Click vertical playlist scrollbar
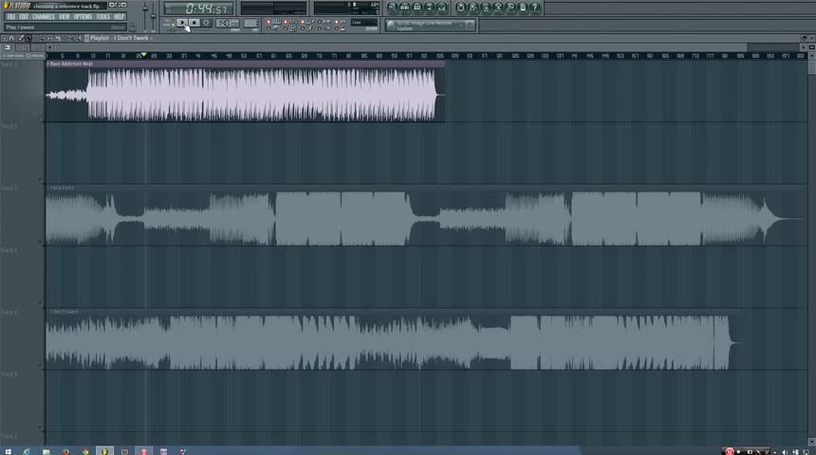Image resolution: width=816 pixels, height=455 pixels. click(x=811, y=67)
